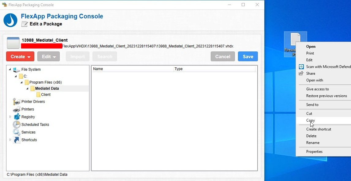This screenshot has height=181, width=351.
Task: Select Create shortcut menu entry
Action: (323, 129)
